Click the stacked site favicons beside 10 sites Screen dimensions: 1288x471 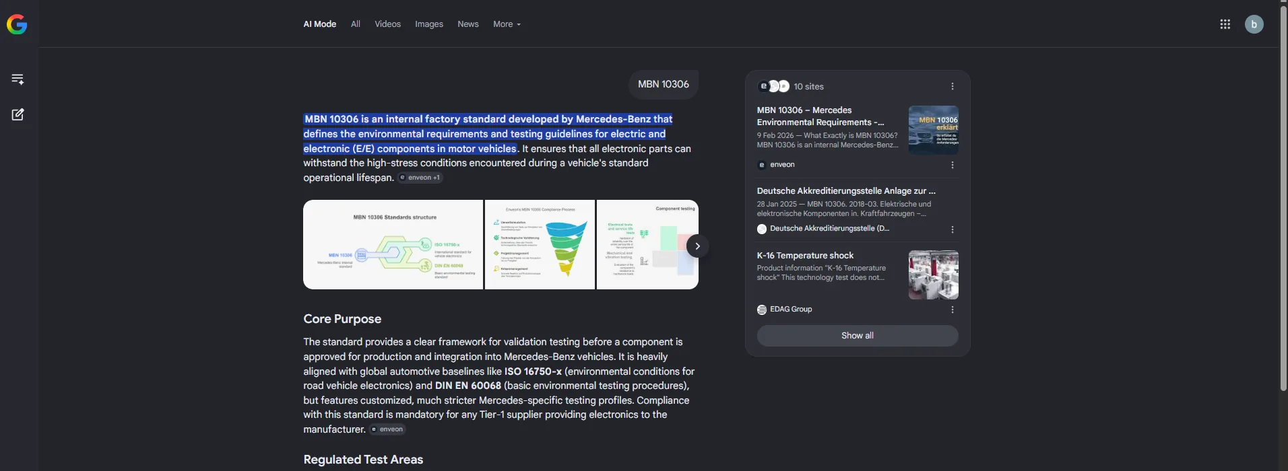(x=773, y=86)
